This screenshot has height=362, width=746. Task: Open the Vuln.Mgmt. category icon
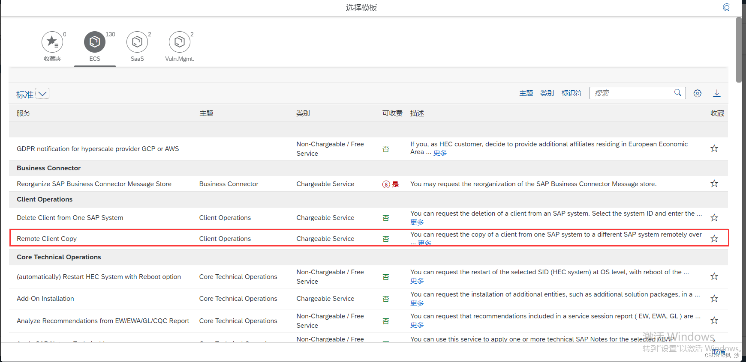(179, 42)
